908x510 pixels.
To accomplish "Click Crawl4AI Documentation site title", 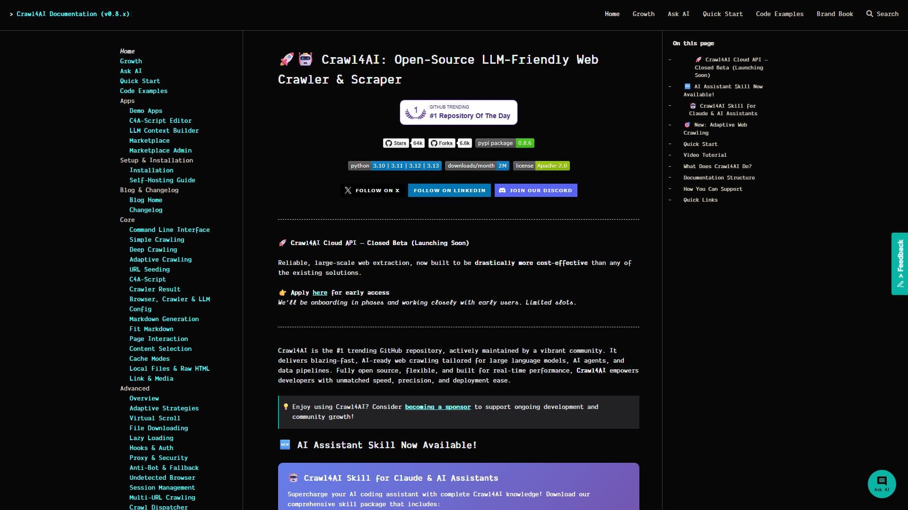I will 72,14.
